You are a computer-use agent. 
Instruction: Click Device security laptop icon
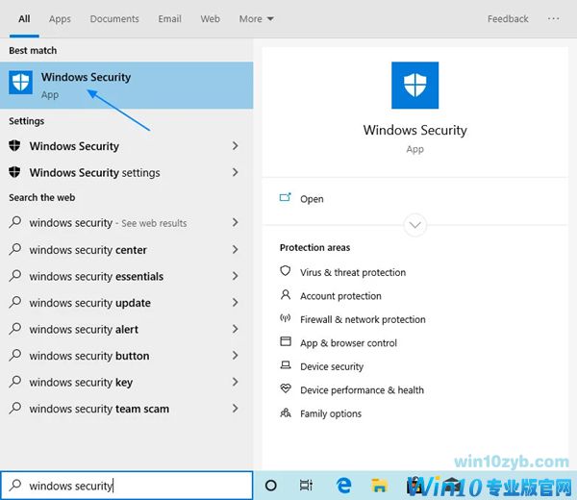click(x=286, y=365)
